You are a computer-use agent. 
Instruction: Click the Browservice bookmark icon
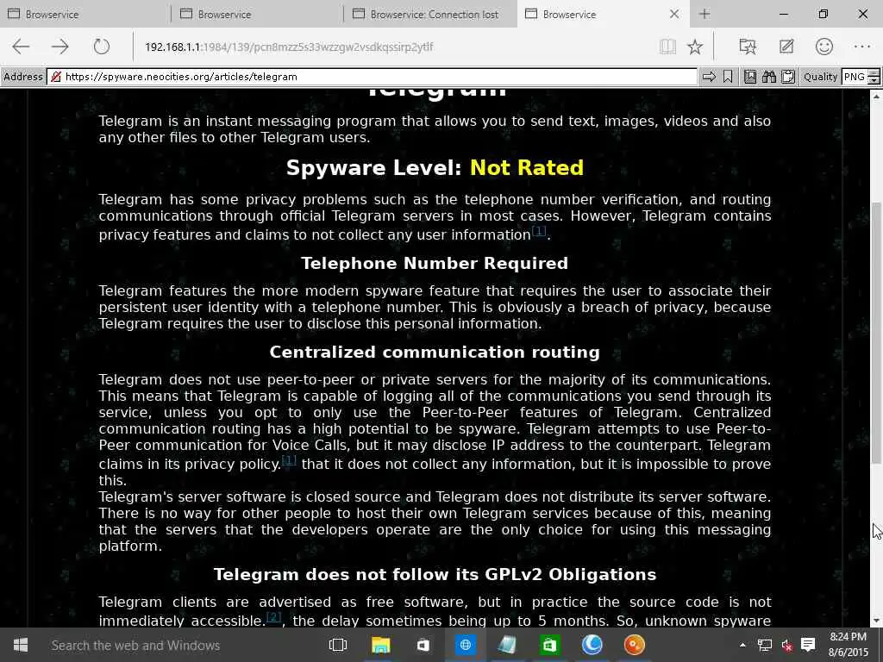coord(728,77)
